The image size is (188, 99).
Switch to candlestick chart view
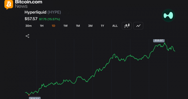click(127, 26)
